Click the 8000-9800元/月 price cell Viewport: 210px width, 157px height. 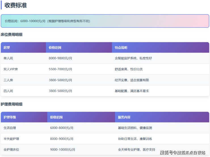coord(60,58)
